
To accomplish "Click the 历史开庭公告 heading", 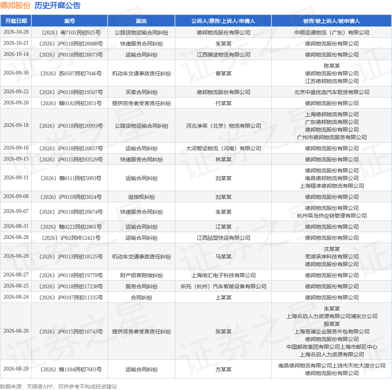I will tap(57, 5).
